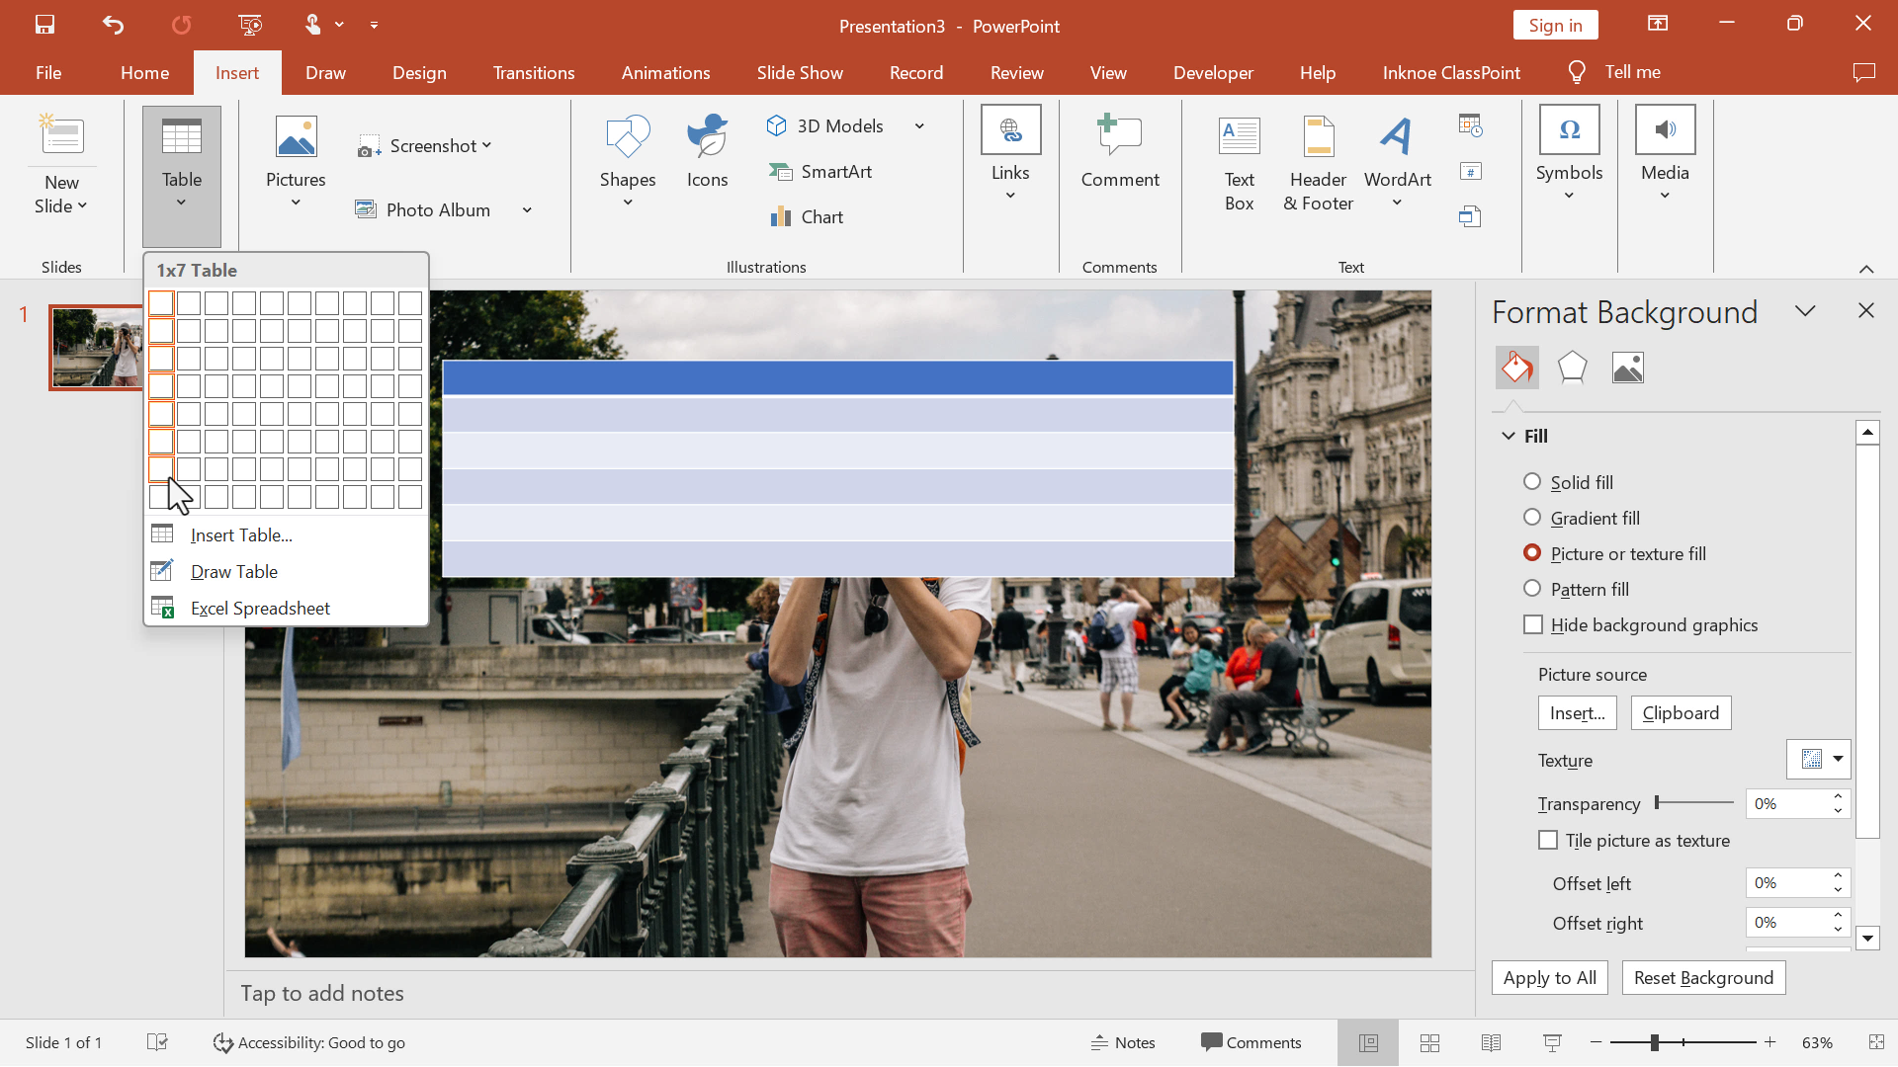Open the 3D Models dropdown

point(919,126)
